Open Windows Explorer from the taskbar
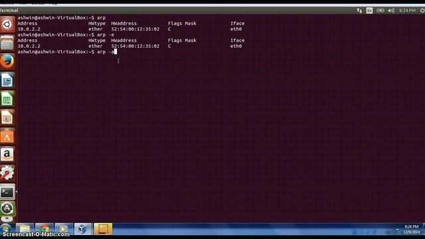The width and height of the screenshot is (425, 239). [x=25, y=229]
